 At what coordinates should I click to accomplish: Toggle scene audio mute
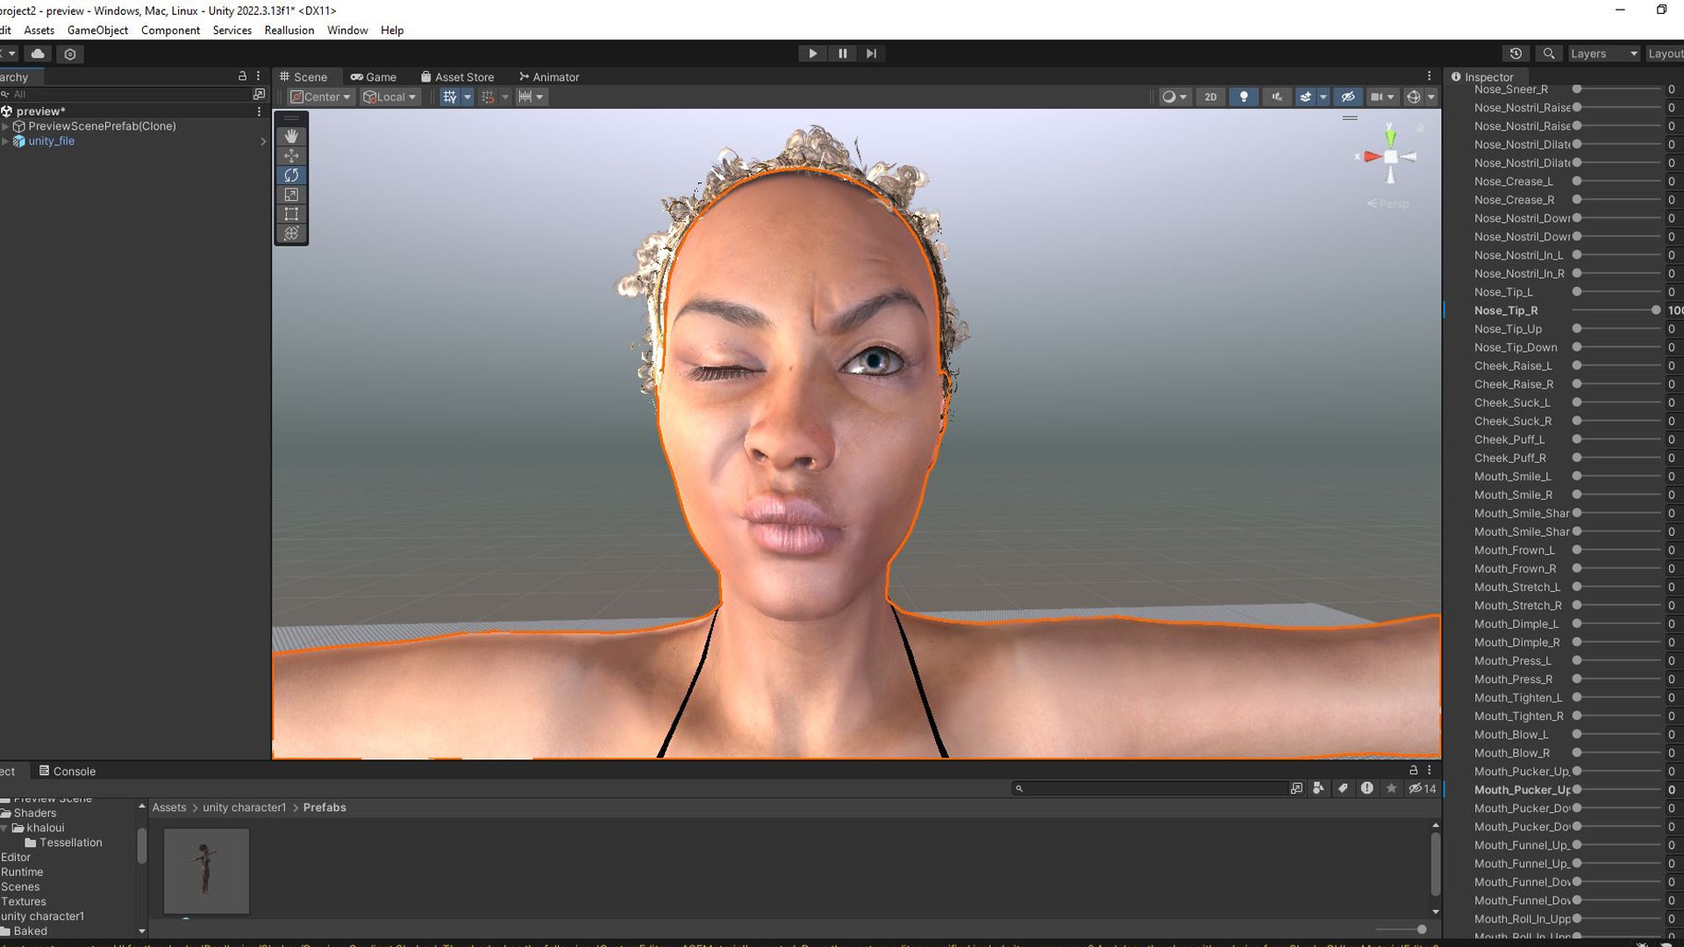[x=1277, y=96]
